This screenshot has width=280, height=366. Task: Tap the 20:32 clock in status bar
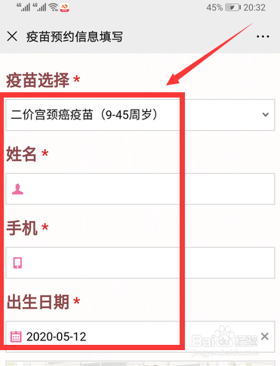[x=254, y=8]
